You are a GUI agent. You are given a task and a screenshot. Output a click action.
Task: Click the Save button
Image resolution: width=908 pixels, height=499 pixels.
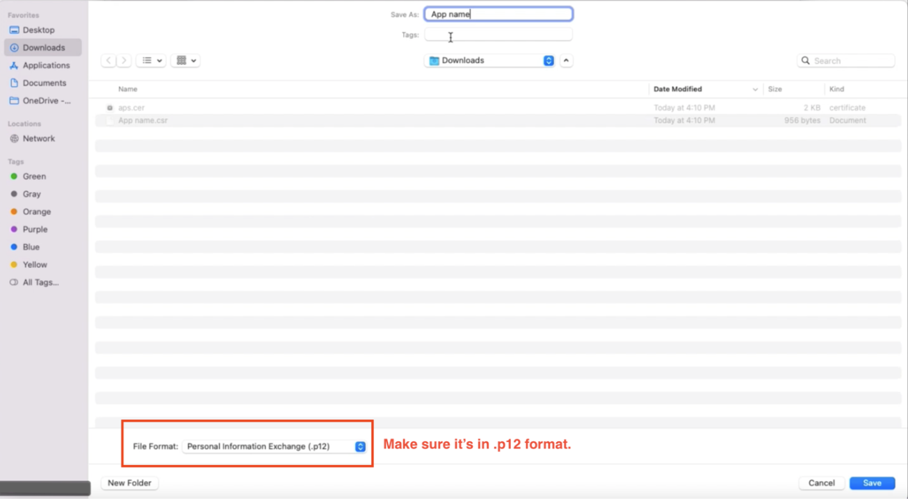point(872,482)
